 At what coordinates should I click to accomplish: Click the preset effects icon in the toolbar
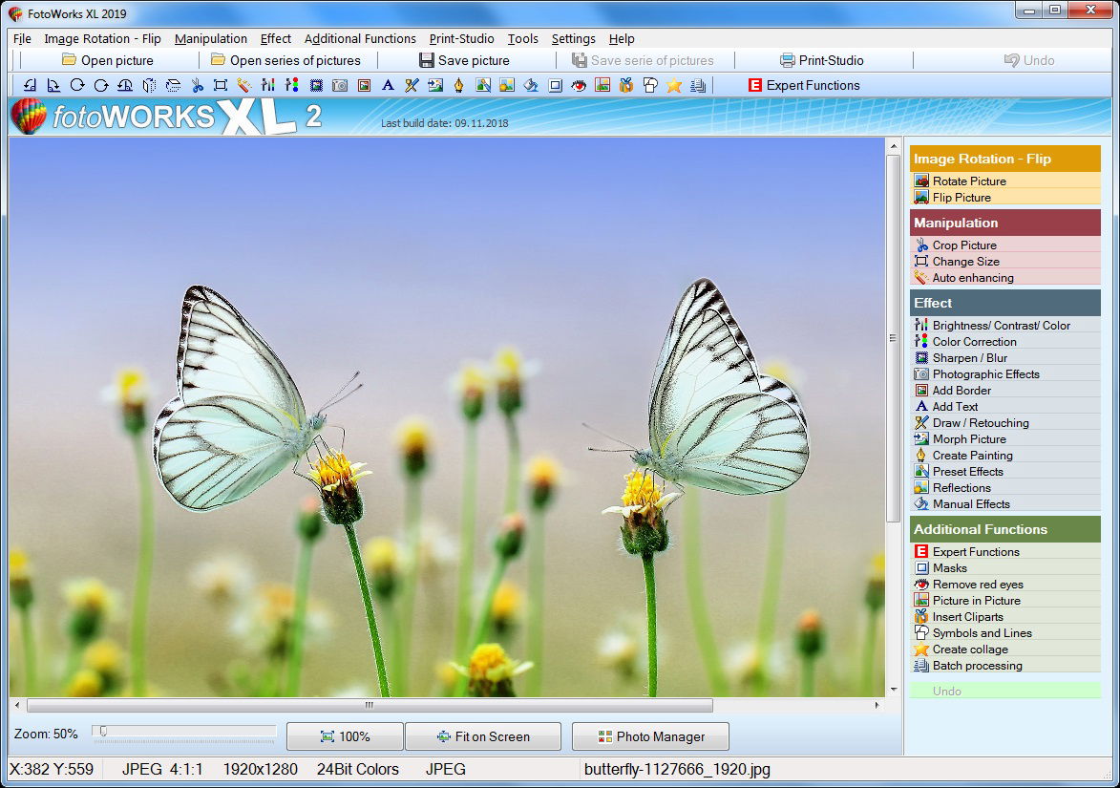[483, 86]
